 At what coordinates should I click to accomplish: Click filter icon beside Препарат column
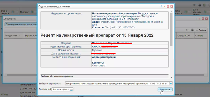(32, 12)
